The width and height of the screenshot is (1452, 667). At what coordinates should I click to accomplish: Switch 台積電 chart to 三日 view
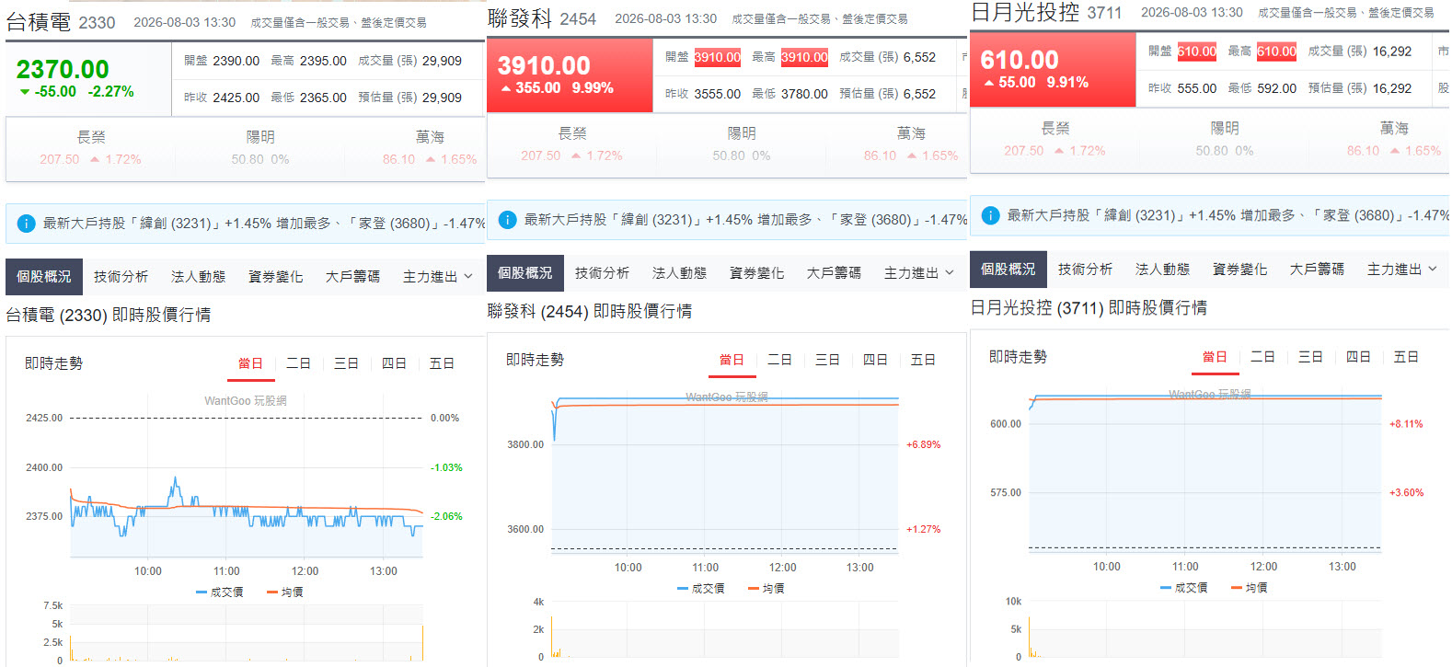(347, 364)
